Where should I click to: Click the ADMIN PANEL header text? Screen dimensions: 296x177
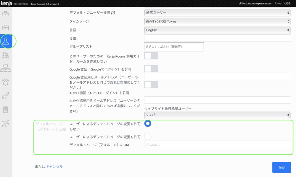click(21, 4)
